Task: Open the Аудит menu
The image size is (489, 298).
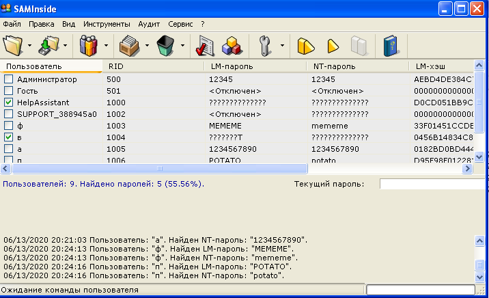Action: (149, 24)
